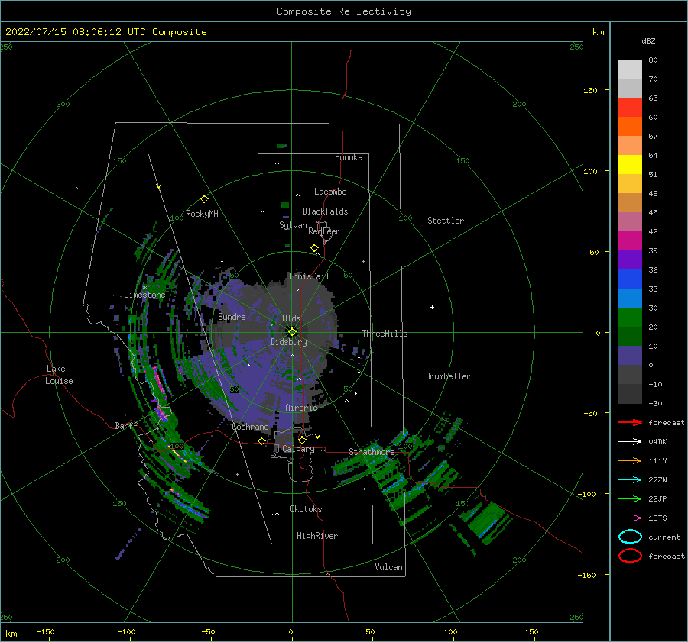Pick the darkest gray -30 to -10 swatch
Viewport: 688px width, 642px height.
[630, 394]
